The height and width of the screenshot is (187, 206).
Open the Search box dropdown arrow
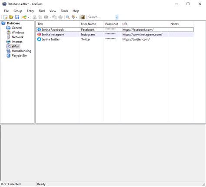(x=117, y=17)
